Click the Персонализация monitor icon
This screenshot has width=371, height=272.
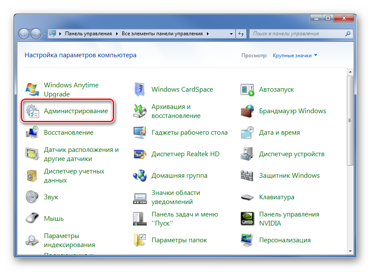point(247,240)
